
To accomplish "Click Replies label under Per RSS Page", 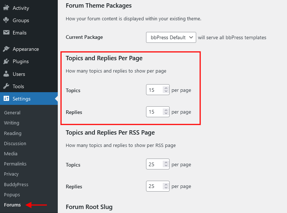I will point(74,187).
